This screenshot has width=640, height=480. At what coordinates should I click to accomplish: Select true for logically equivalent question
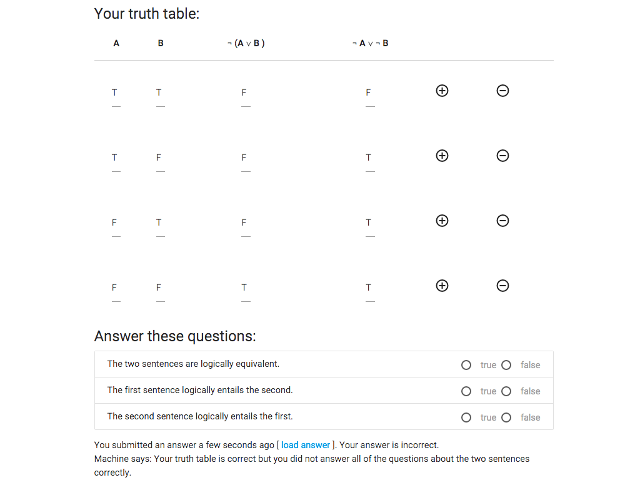click(x=466, y=365)
